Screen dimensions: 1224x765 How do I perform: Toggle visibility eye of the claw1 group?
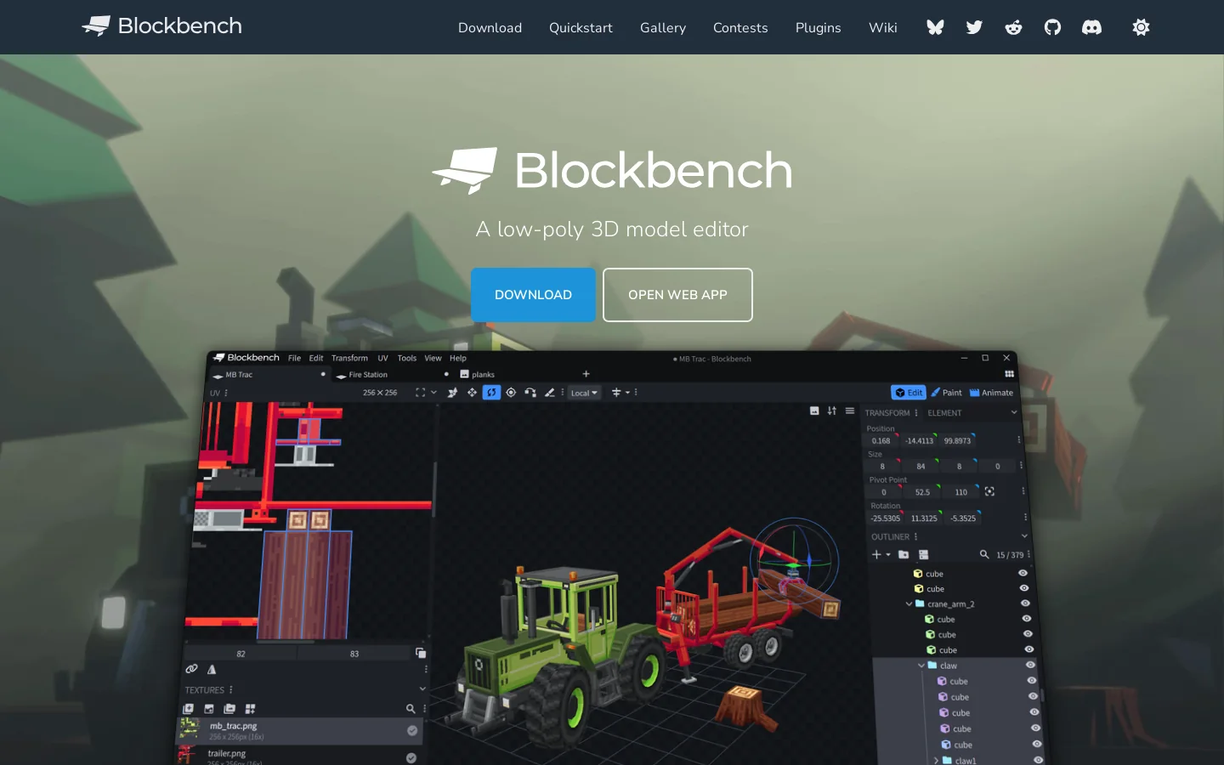[x=1038, y=760]
